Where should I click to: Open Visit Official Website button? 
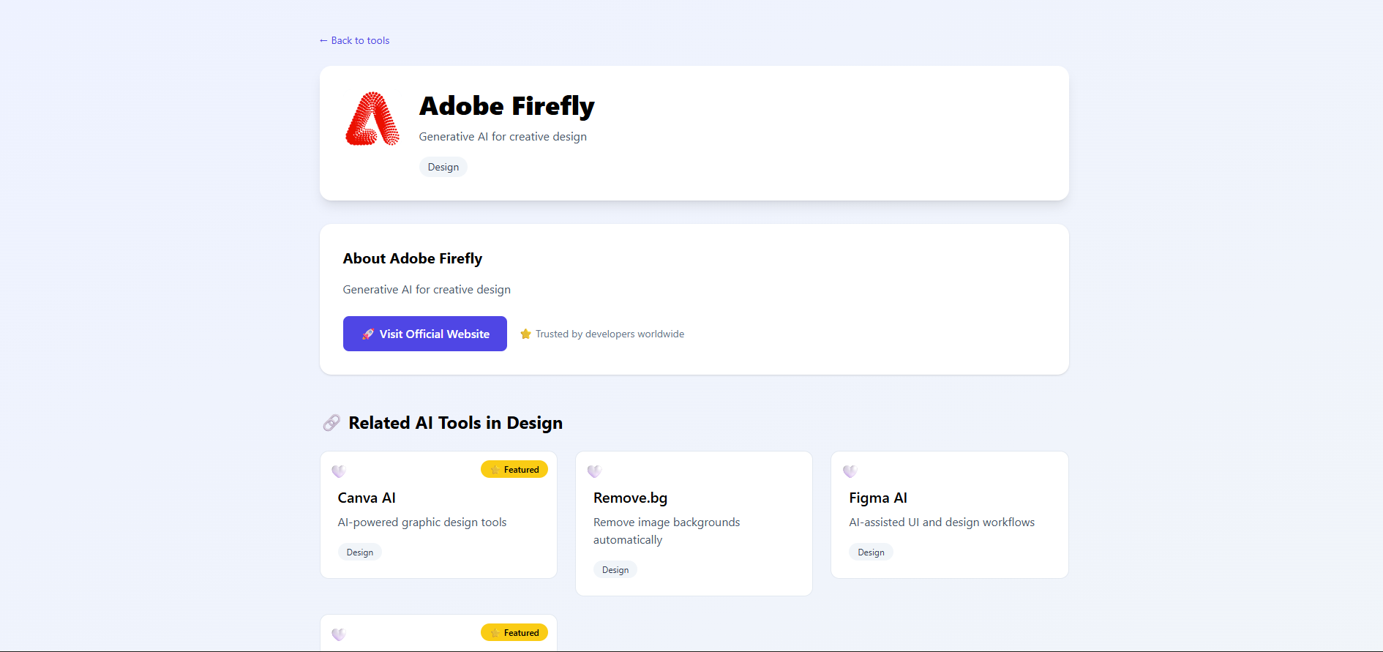(425, 334)
